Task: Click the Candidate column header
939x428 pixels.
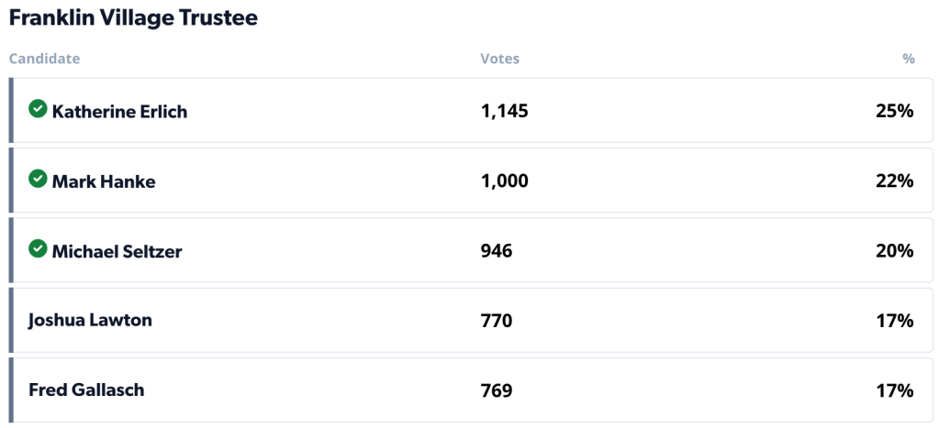Action: coord(44,59)
